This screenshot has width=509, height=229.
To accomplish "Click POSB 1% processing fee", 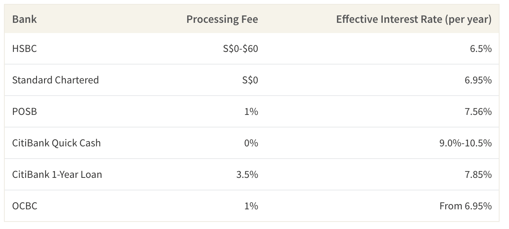I will (x=251, y=111).
